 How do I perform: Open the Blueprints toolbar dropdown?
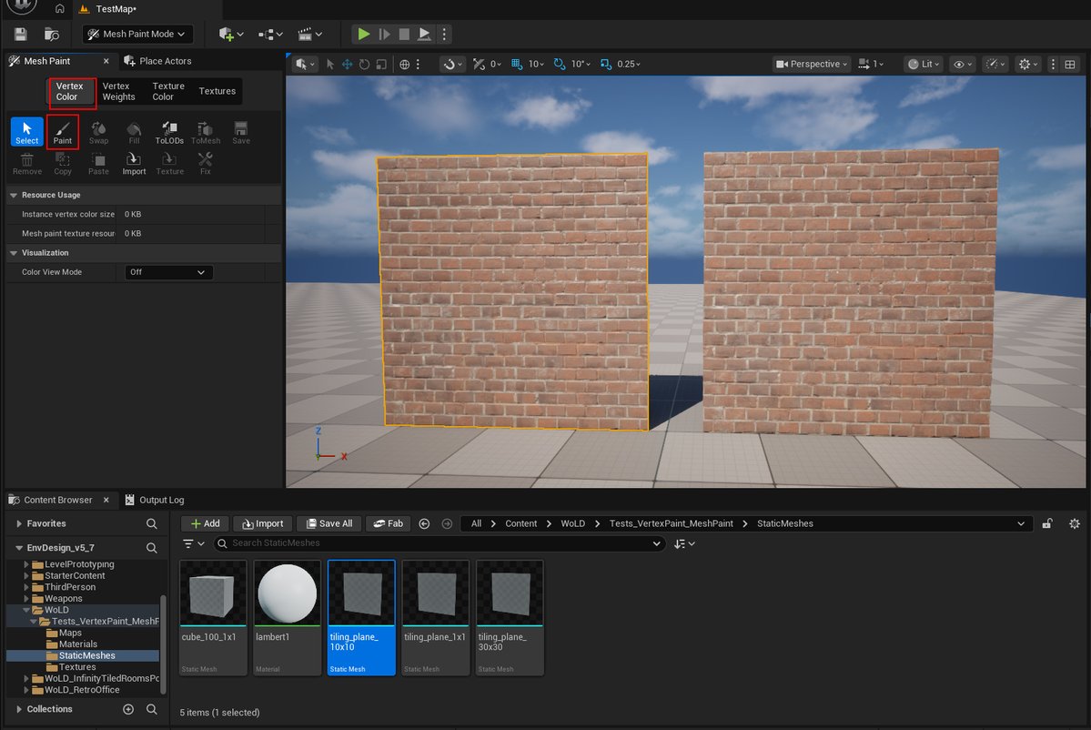(270, 34)
